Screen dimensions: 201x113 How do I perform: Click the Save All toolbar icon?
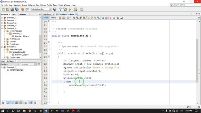(17, 9)
